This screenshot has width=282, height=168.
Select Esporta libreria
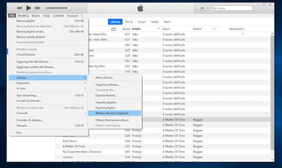pyautogui.click(x=115, y=95)
